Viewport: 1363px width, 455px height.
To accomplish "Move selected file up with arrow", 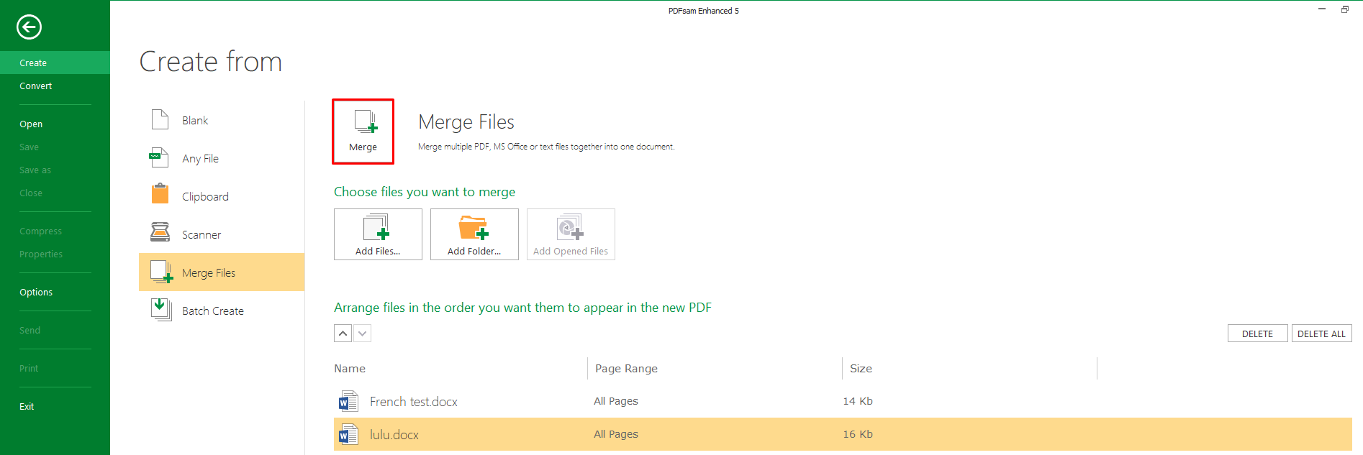I will pos(343,334).
